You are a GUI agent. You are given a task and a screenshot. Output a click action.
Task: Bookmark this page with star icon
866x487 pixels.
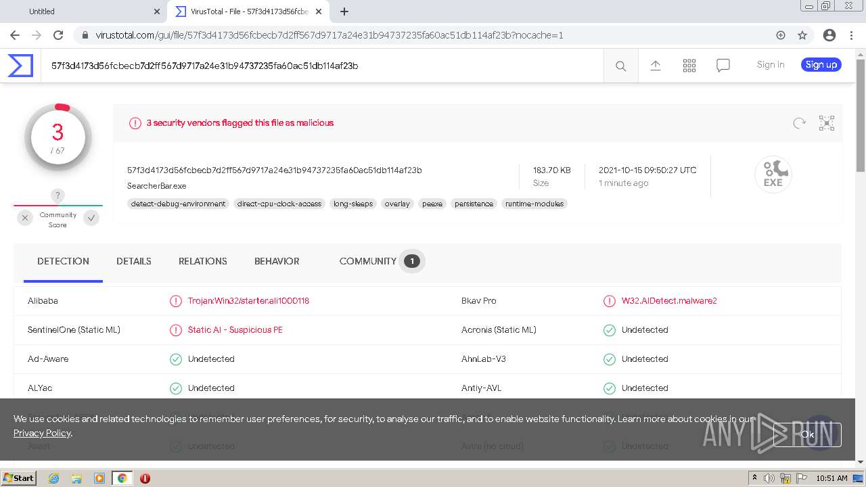point(802,35)
